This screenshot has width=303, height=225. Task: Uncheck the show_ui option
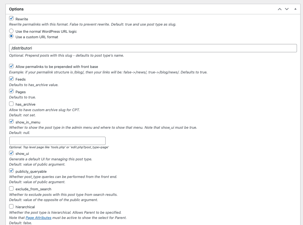(11, 153)
